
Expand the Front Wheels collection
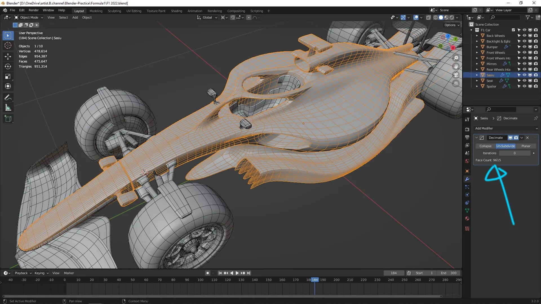(477, 52)
